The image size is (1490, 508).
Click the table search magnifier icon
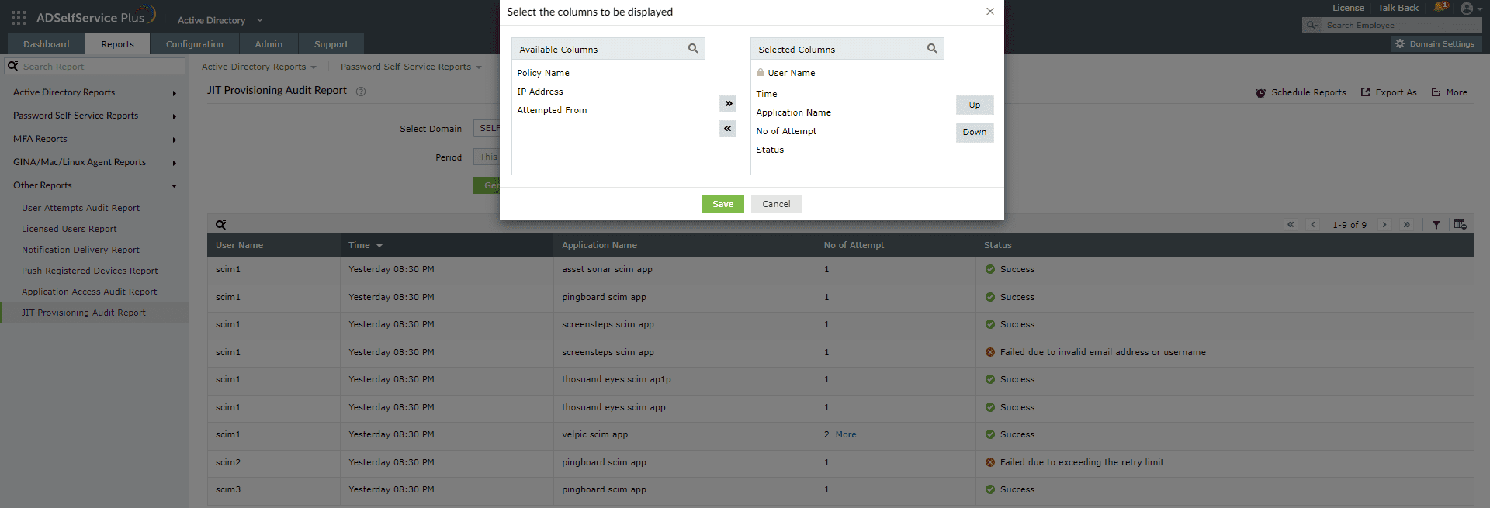point(220,225)
